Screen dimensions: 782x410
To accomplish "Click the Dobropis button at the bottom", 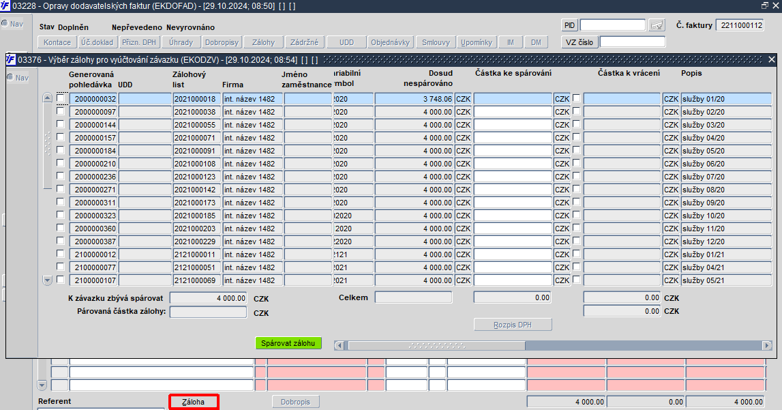I will (x=296, y=402).
